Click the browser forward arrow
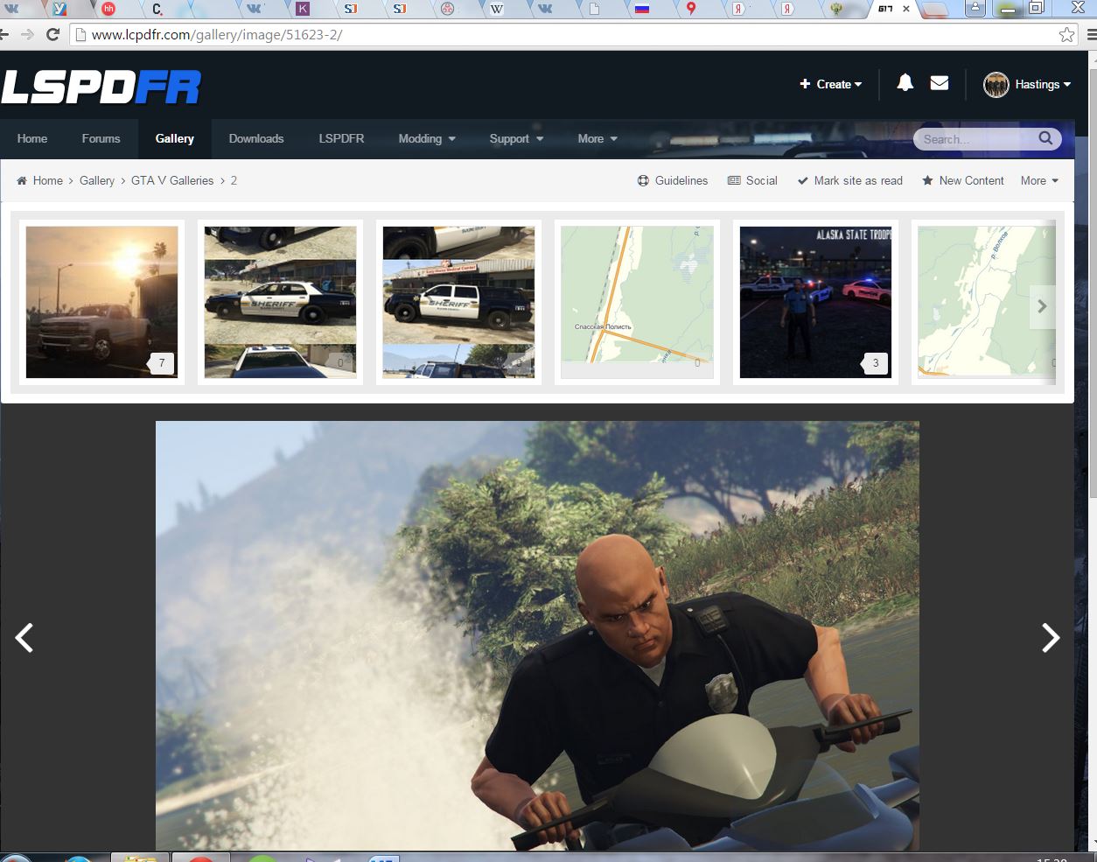1097x862 pixels. (x=27, y=35)
